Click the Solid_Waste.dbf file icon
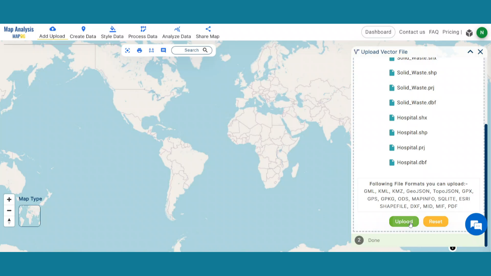Viewport: 491px width, 276px height. [392, 103]
